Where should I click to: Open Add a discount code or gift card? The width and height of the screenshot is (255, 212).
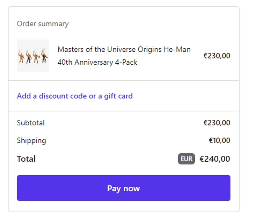[x=75, y=96]
